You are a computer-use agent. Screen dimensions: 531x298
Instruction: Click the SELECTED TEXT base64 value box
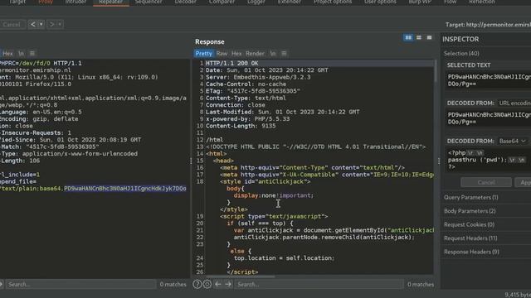489,80
